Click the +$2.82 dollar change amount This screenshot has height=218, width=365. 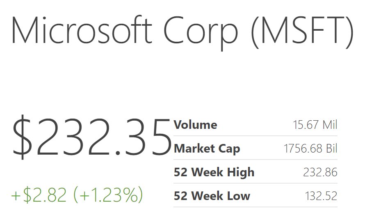point(39,195)
